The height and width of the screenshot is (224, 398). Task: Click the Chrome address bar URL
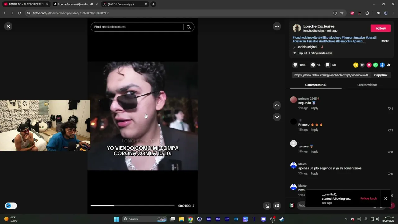(71, 13)
